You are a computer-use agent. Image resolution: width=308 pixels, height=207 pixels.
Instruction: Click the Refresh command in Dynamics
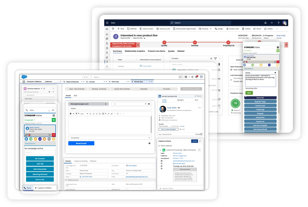tap(132, 29)
